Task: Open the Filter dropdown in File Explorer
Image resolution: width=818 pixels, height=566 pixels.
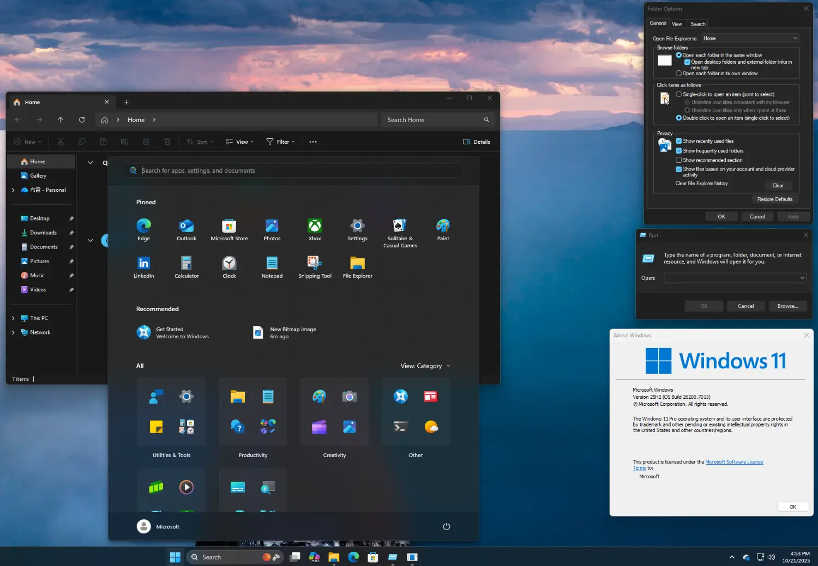Action: 281,142
